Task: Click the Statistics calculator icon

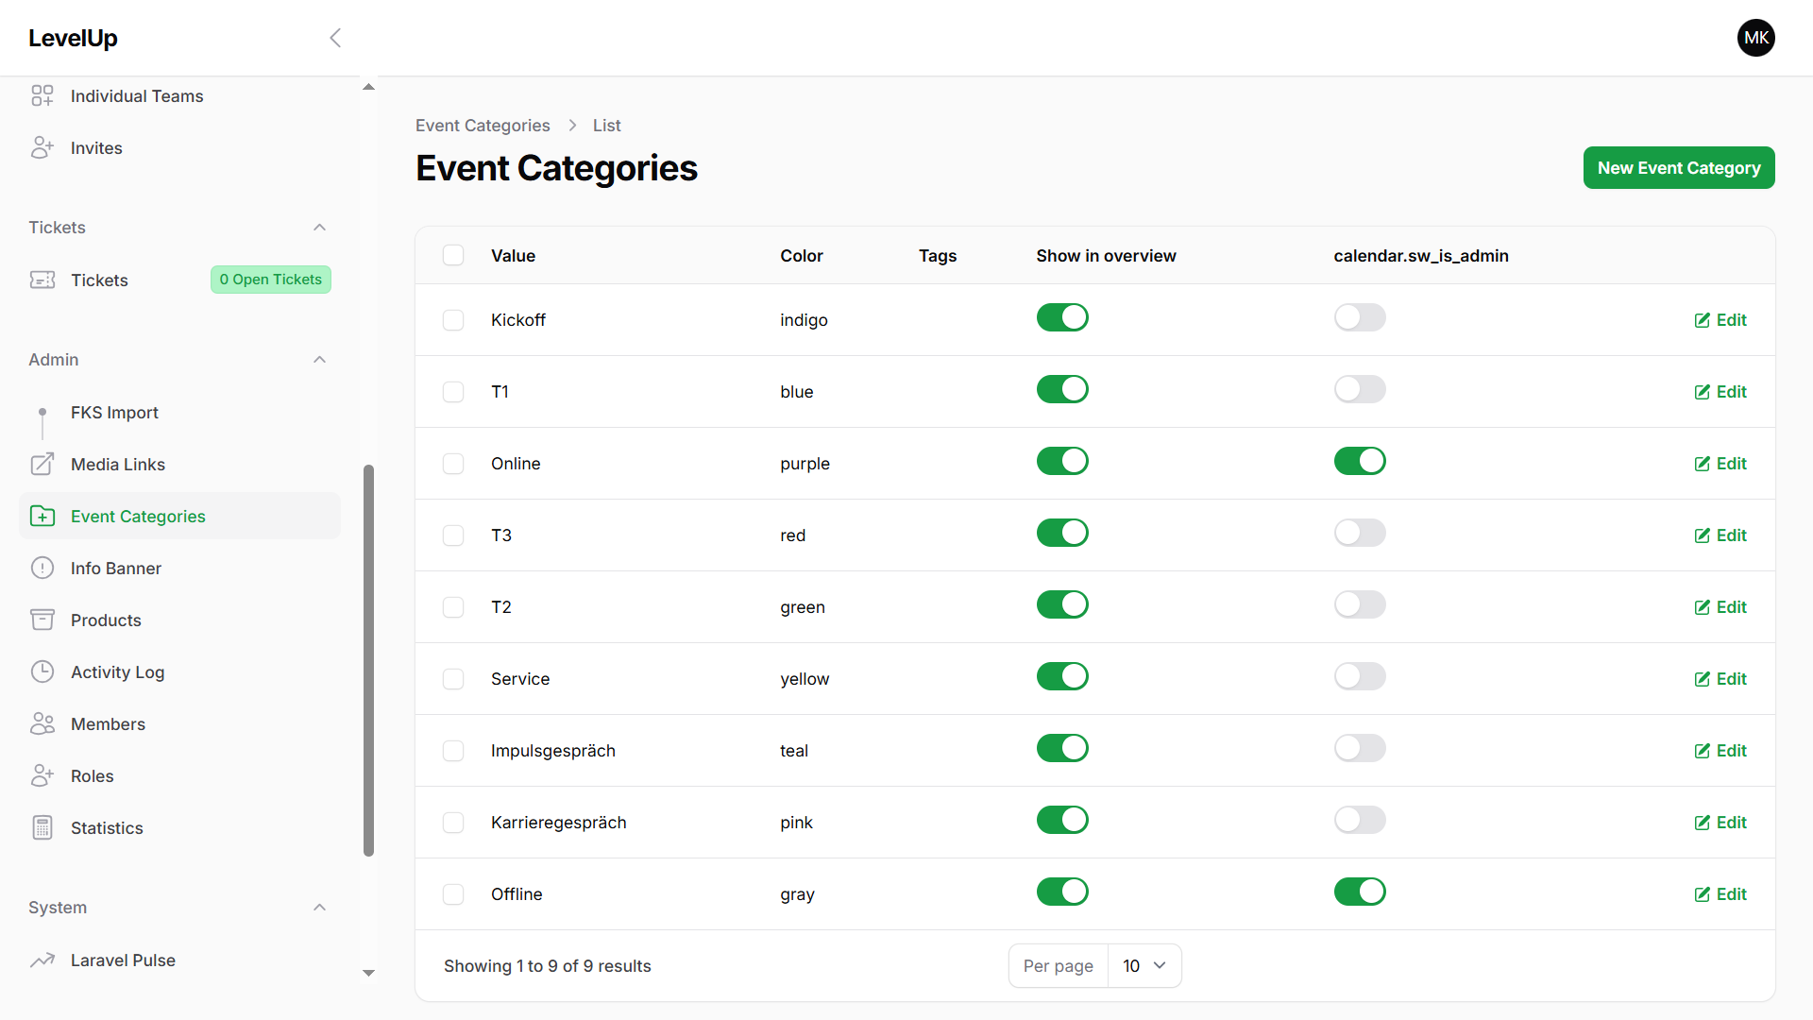Action: 42,827
